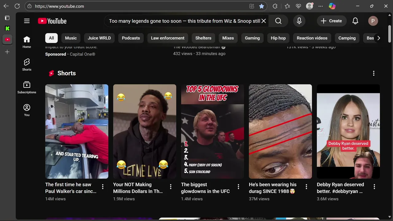393x221 pixels.
Task: Start voice search with microphone
Action: pos(299,21)
